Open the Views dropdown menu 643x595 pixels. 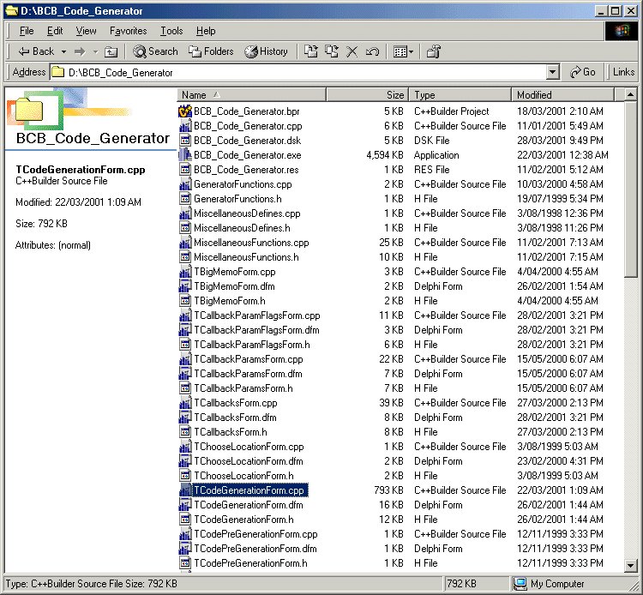tap(404, 51)
